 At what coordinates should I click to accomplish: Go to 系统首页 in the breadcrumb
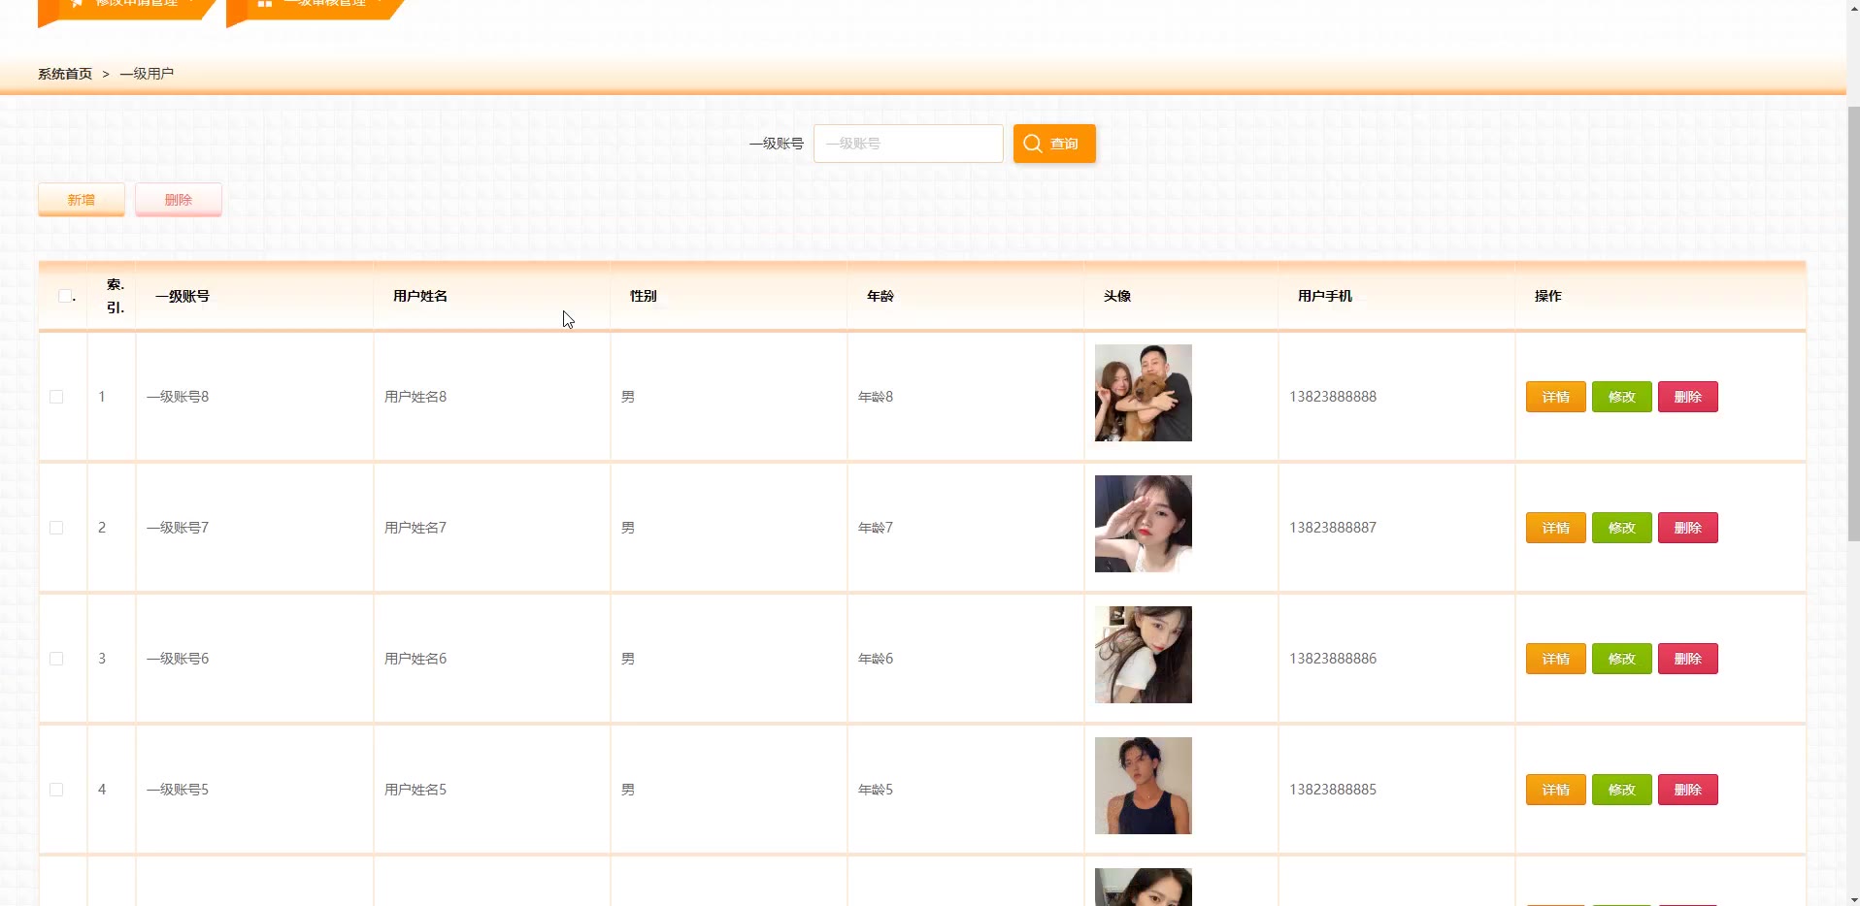coord(65,74)
